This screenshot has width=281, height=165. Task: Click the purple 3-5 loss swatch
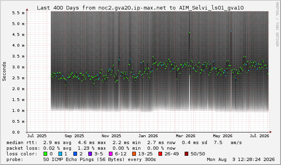[90, 154]
